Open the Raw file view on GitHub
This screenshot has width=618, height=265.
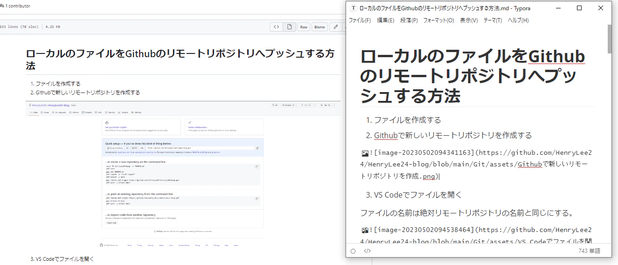pos(304,27)
